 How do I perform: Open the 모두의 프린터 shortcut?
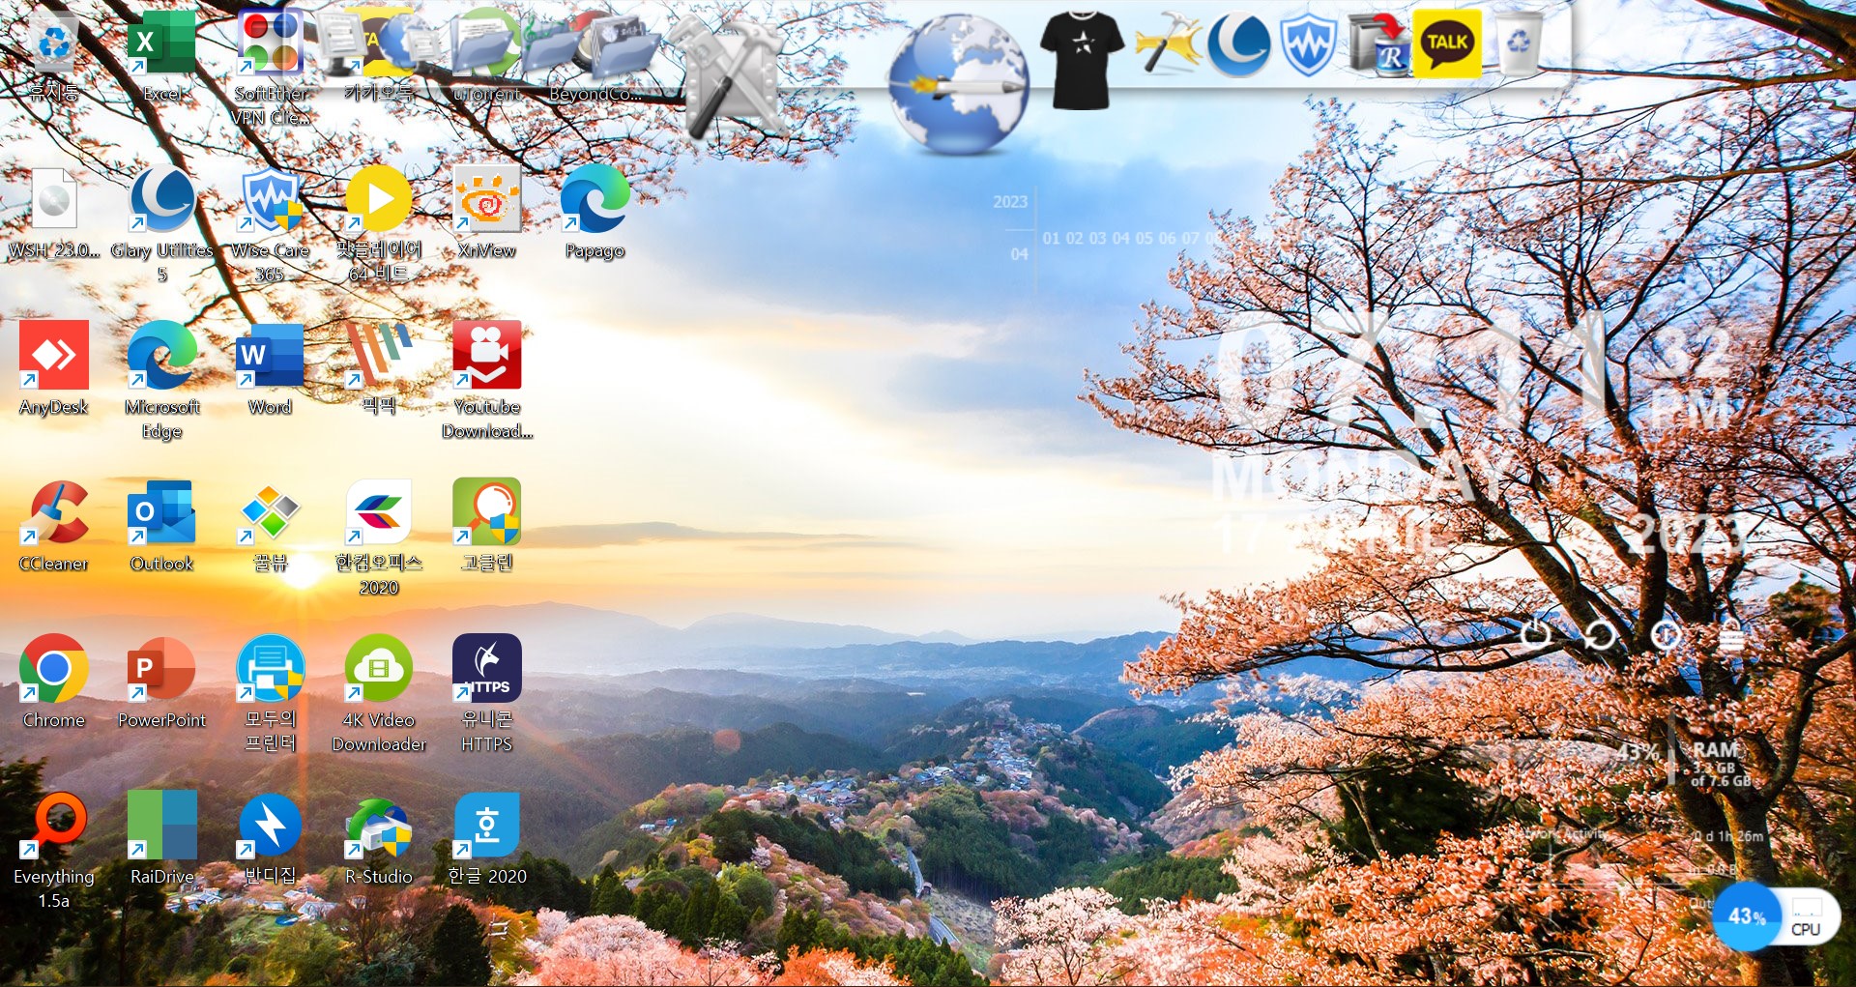271,694
